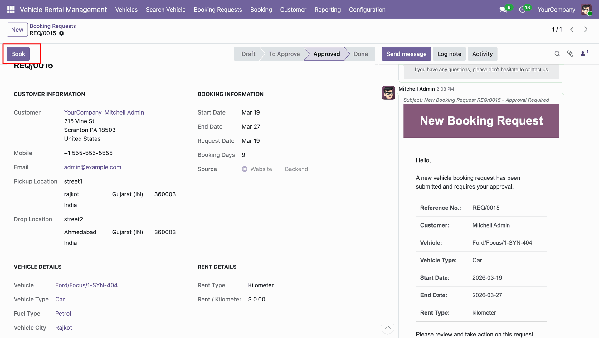Open the followers person icon
This screenshot has width=599, height=338.
[582, 54]
